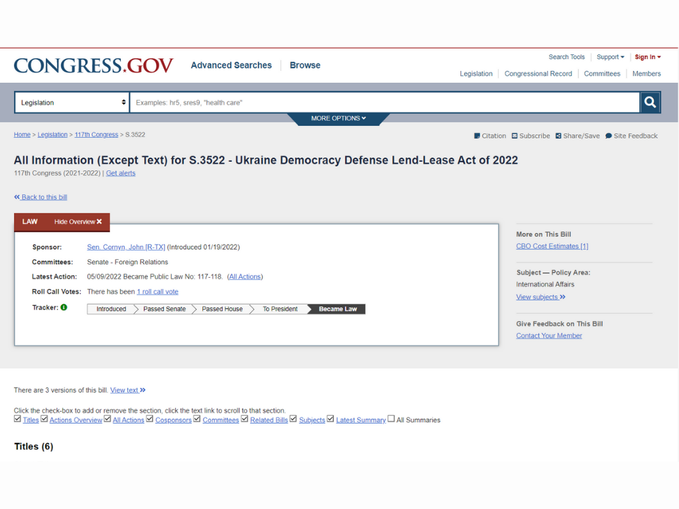
Task: Uncheck the Cosponsors section checkbox
Action: coord(150,419)
